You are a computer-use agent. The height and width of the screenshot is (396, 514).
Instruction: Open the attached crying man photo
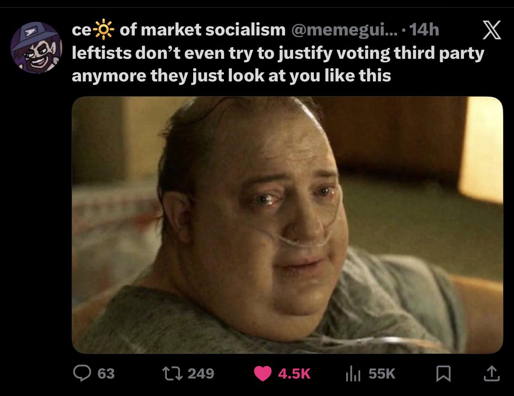(287, 225)
